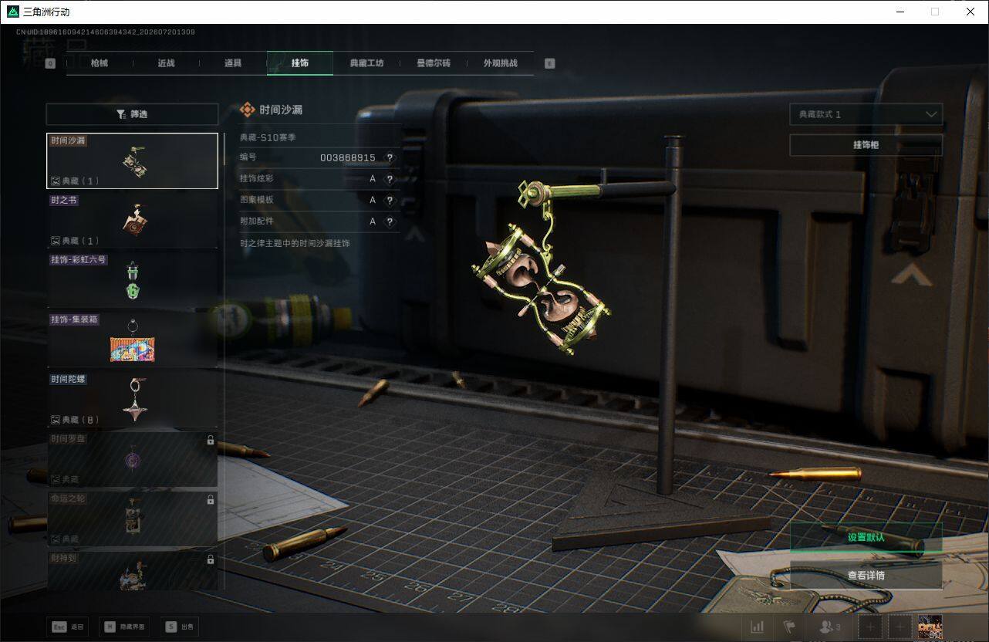Add a teammate via first plus slot

(x=870, y=627)
